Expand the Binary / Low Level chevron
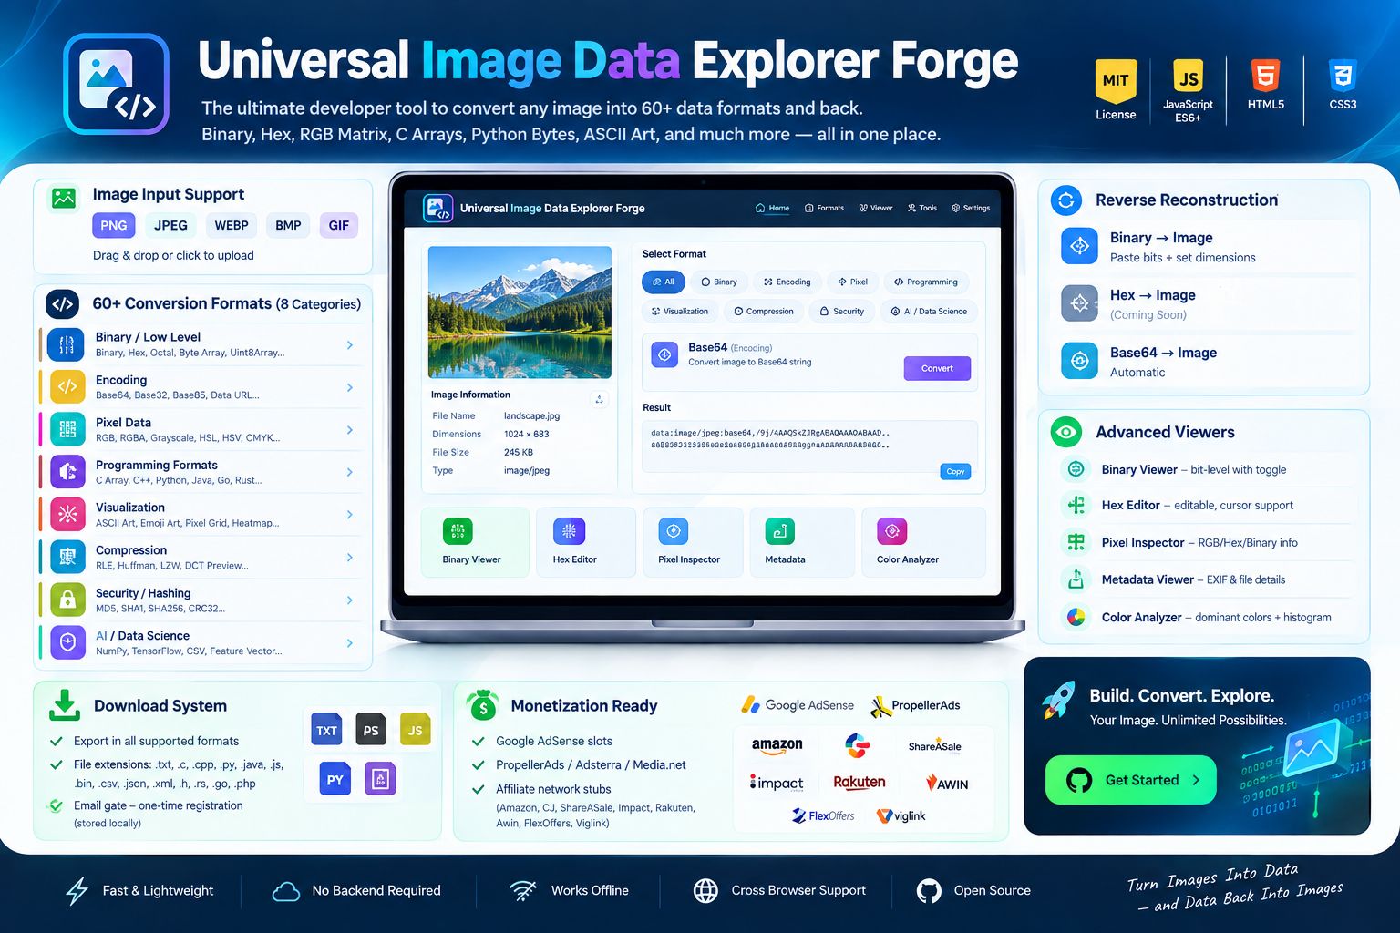The image size is (1400, 933). pos(350,344)
